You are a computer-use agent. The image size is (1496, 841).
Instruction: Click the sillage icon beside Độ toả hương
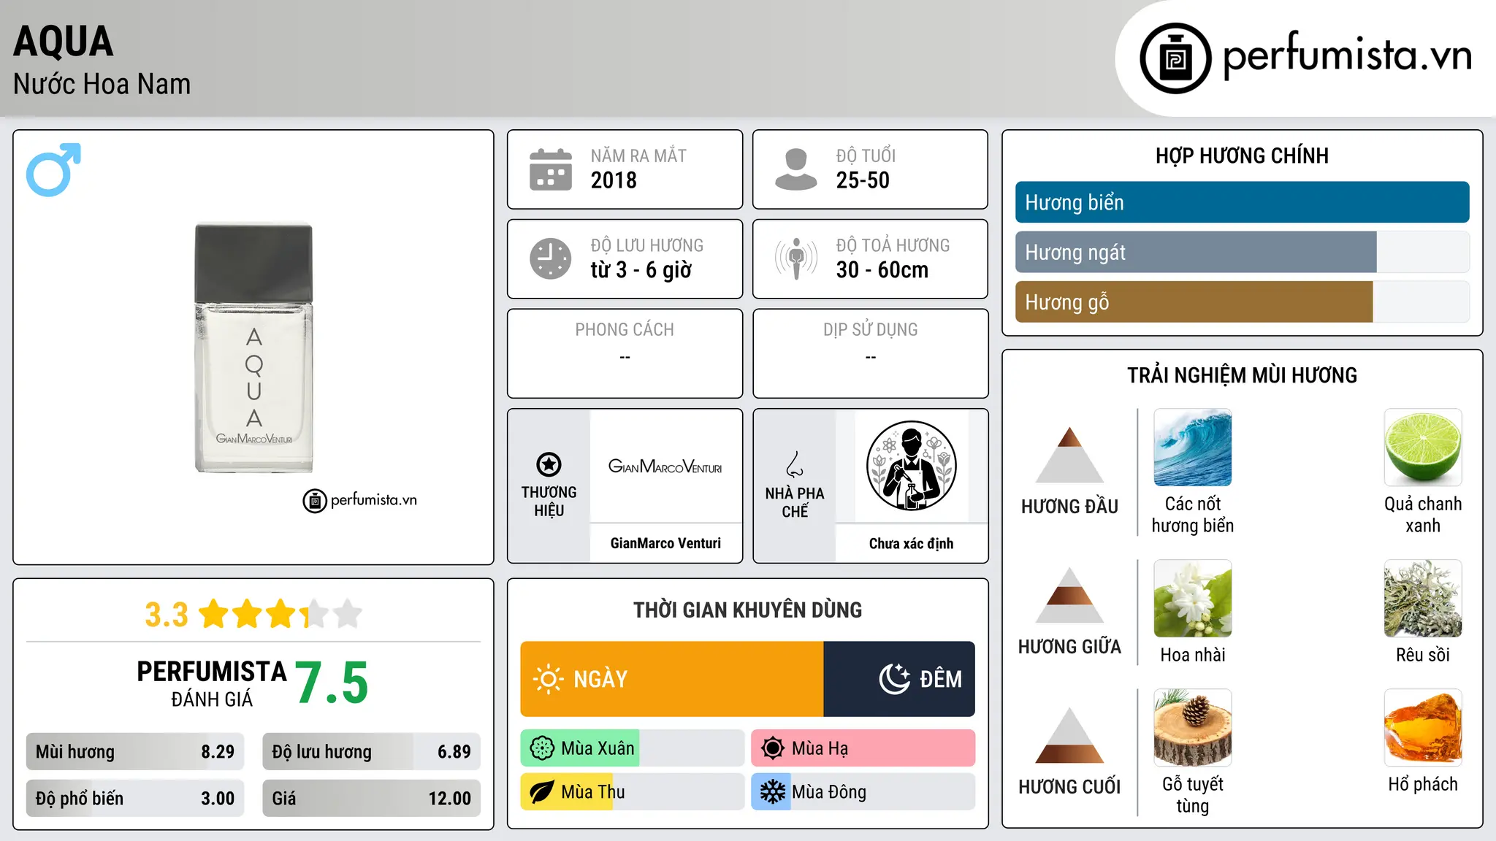796,258
